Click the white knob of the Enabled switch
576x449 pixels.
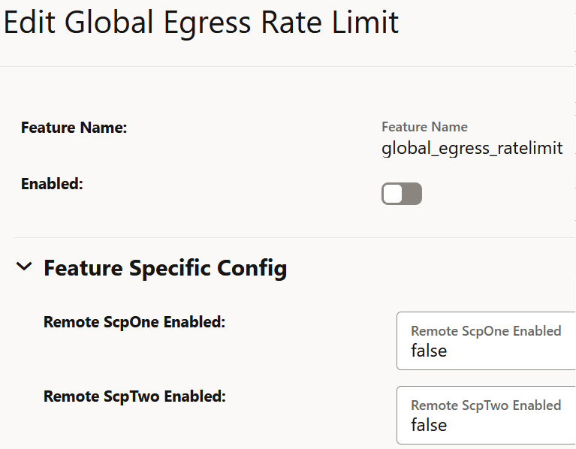(x=394, y=194)
